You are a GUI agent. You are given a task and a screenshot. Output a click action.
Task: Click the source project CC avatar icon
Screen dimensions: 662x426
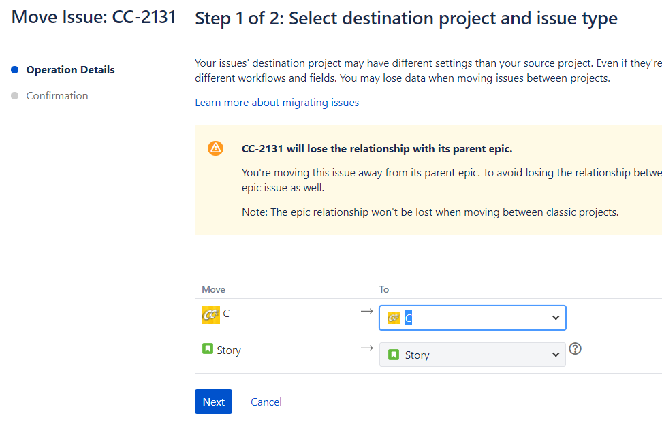coord(210,314)
